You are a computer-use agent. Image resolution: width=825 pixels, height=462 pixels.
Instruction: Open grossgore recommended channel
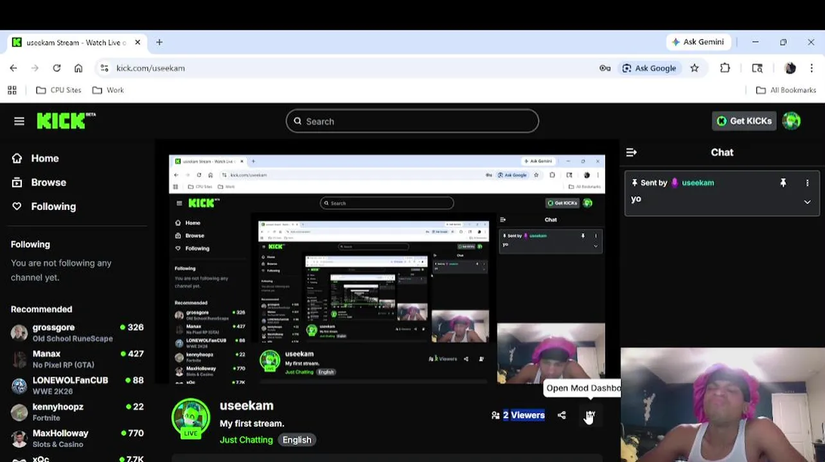tap(77, 332)
